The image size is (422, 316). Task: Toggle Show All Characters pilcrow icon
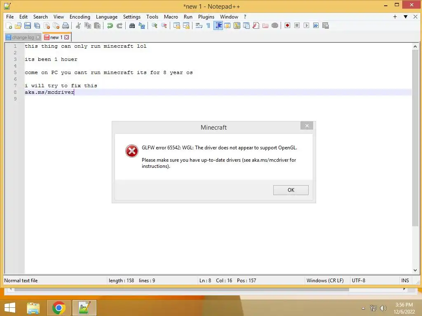(x=208, y=26)
